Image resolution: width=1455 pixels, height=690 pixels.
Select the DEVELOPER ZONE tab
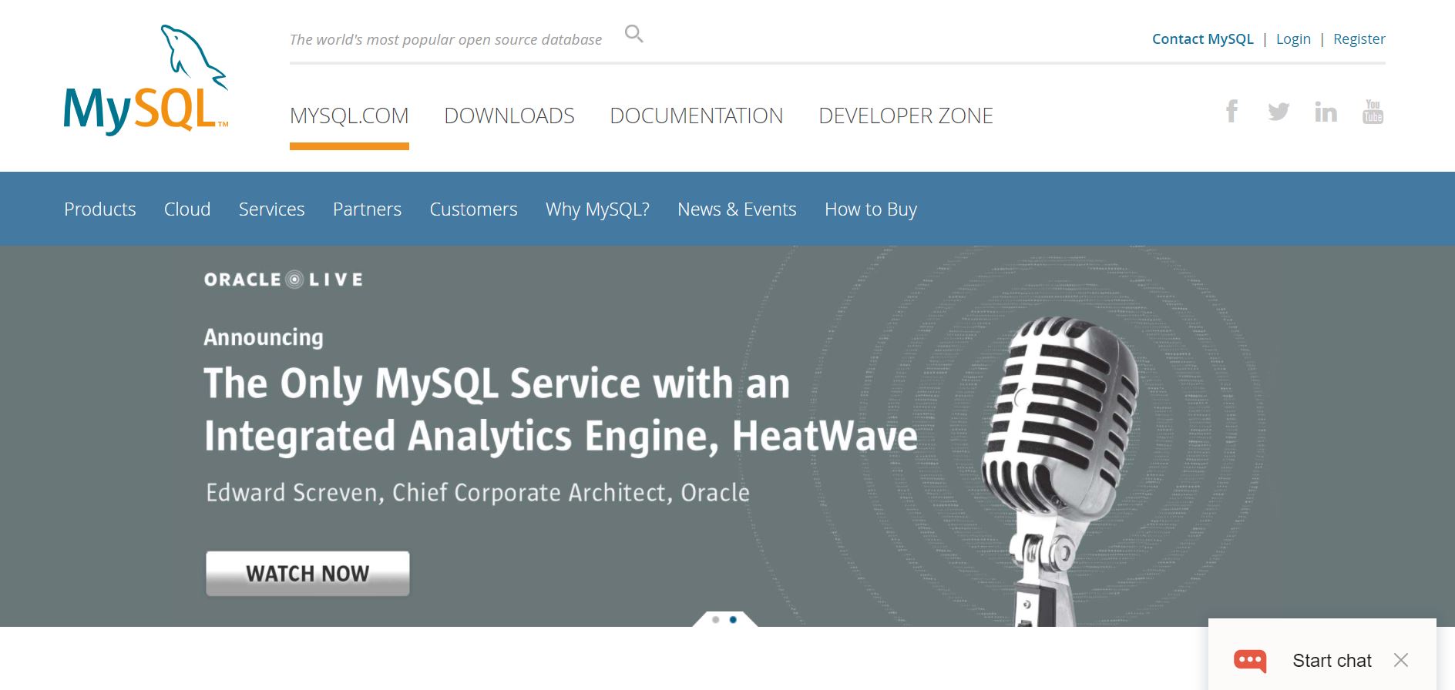tap(906, 116)
